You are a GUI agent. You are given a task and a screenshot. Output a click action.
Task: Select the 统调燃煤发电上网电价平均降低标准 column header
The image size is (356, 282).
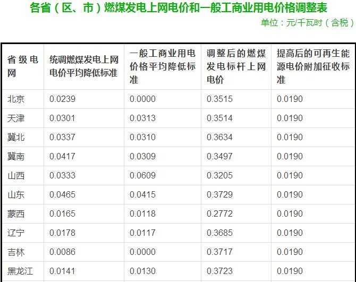[83, 66]
